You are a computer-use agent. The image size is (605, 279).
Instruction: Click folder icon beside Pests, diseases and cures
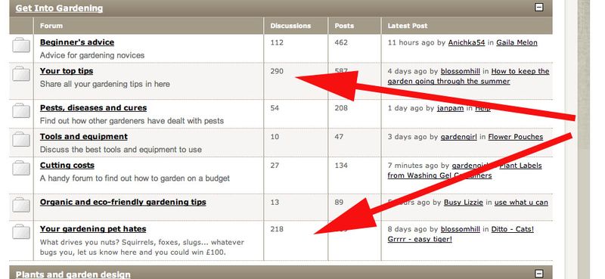pos(21,110)
